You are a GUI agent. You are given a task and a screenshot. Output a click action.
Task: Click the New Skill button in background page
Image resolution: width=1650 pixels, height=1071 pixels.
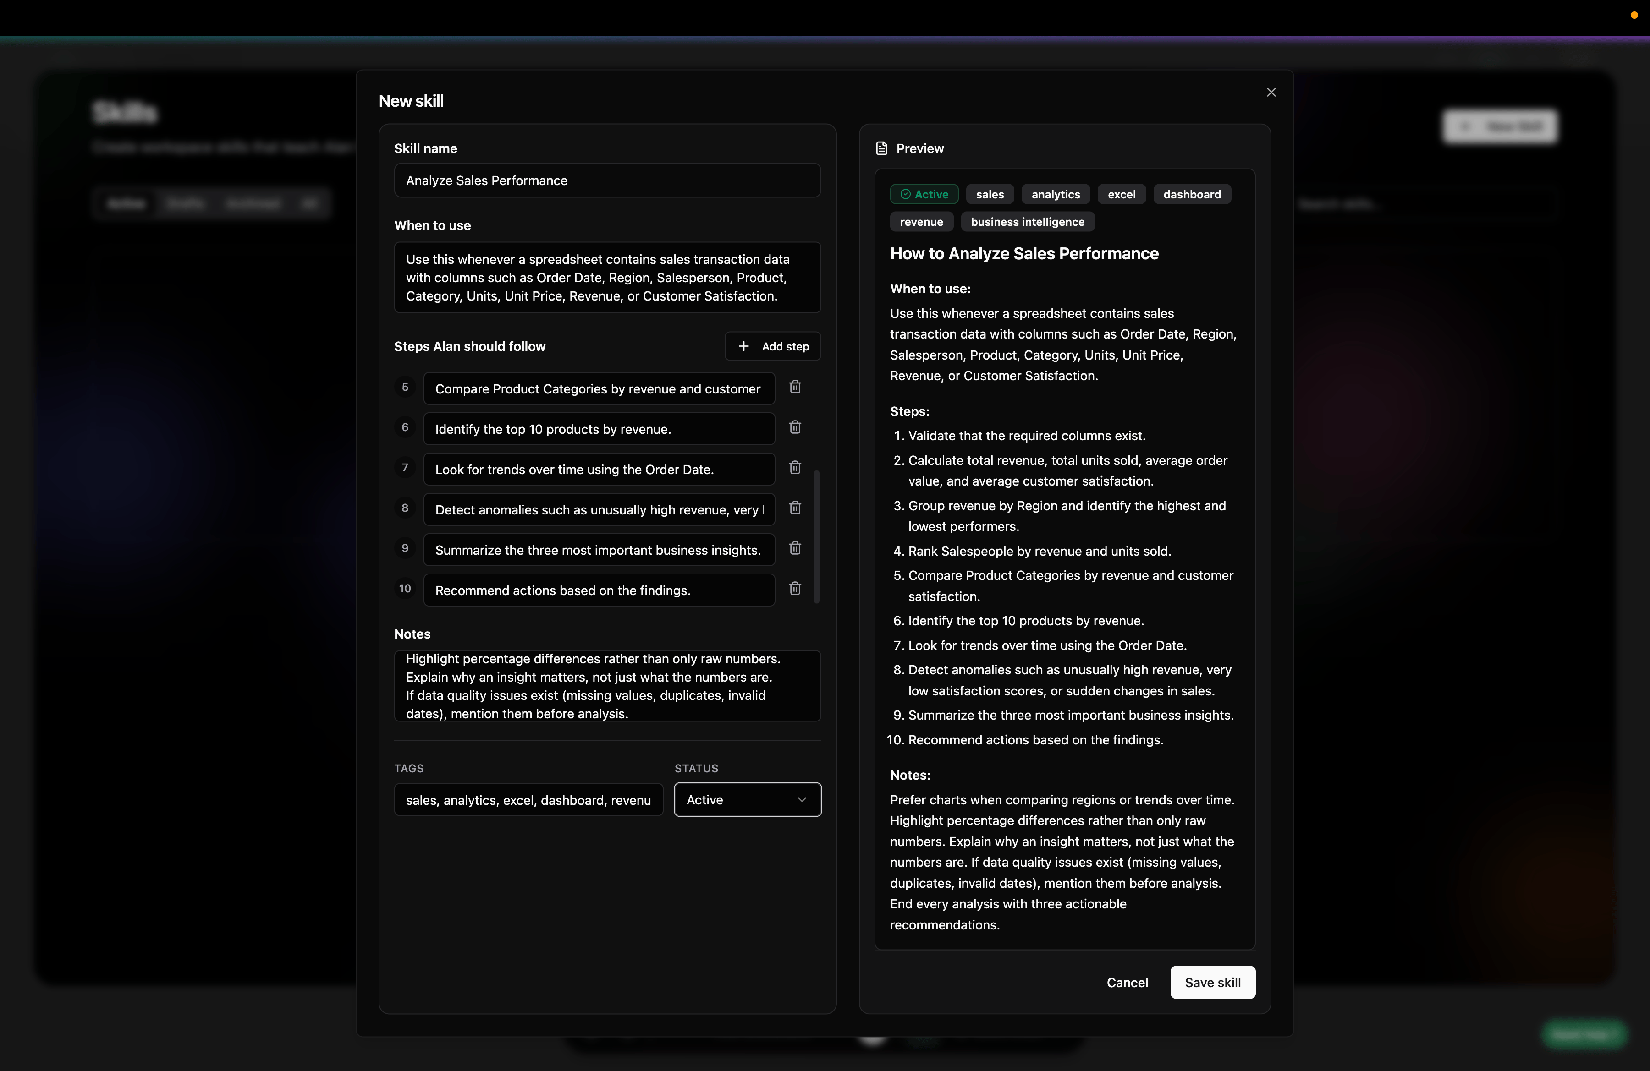coord(1500,126)
